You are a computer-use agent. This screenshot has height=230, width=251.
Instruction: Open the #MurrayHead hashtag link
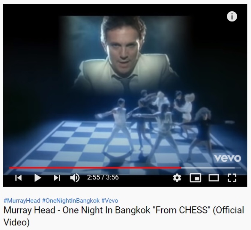[x=22, y=201]
